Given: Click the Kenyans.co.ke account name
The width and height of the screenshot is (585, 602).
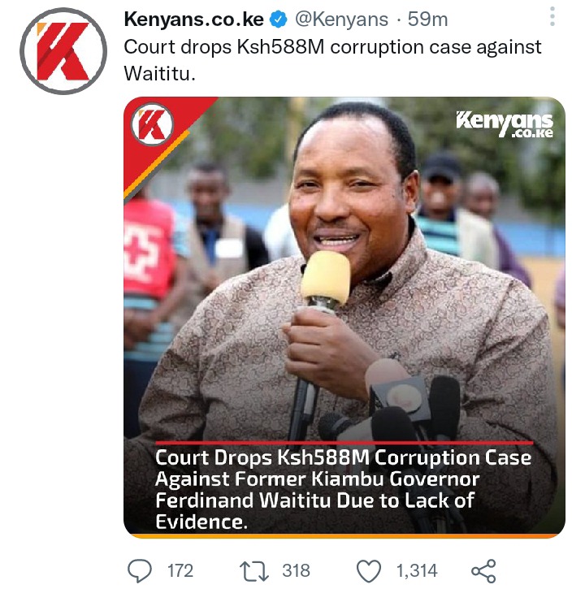Looking at the screenshot, I should click(x=194, y=19).
